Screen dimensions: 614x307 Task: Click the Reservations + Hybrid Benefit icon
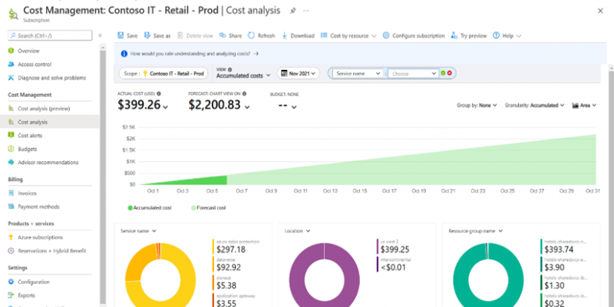pos(12,251)
